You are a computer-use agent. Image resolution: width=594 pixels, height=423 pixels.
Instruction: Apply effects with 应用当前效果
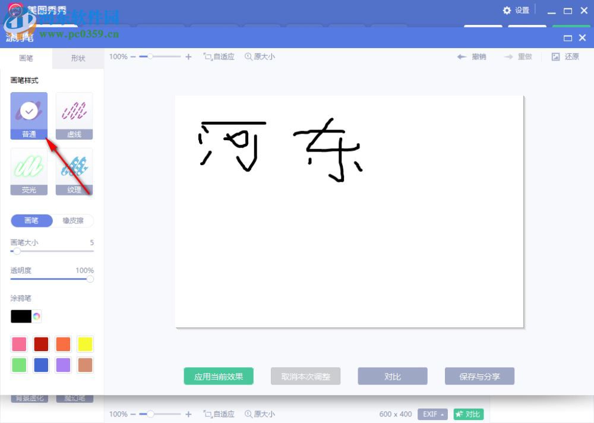click(x=218, y=375)
